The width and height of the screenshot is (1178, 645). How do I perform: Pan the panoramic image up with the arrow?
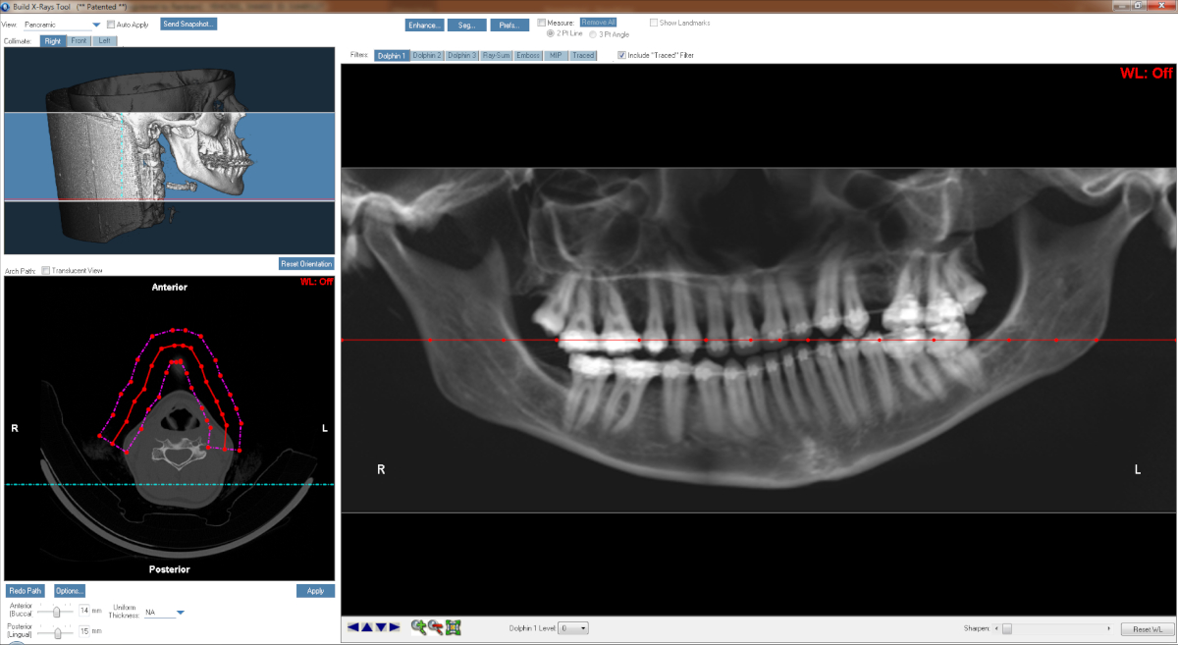[367, 627]
